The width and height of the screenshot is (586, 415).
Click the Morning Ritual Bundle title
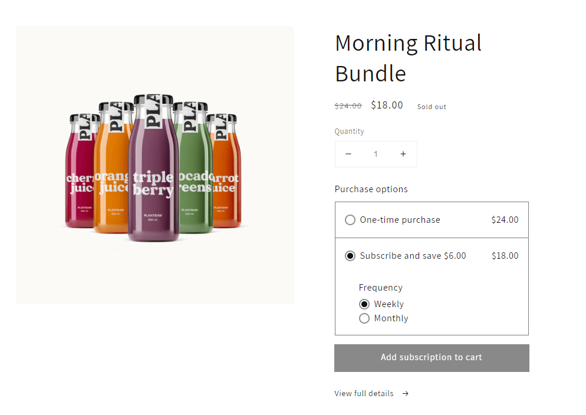(x=408, y=58)
